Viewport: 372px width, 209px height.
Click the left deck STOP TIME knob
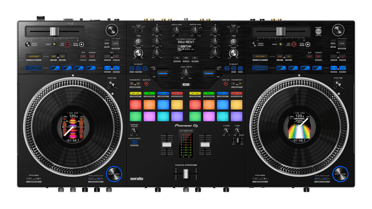(112, 84)
